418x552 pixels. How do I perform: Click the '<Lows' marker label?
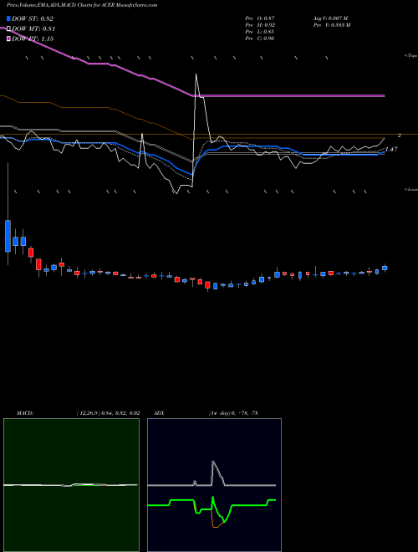click(411, 189)
